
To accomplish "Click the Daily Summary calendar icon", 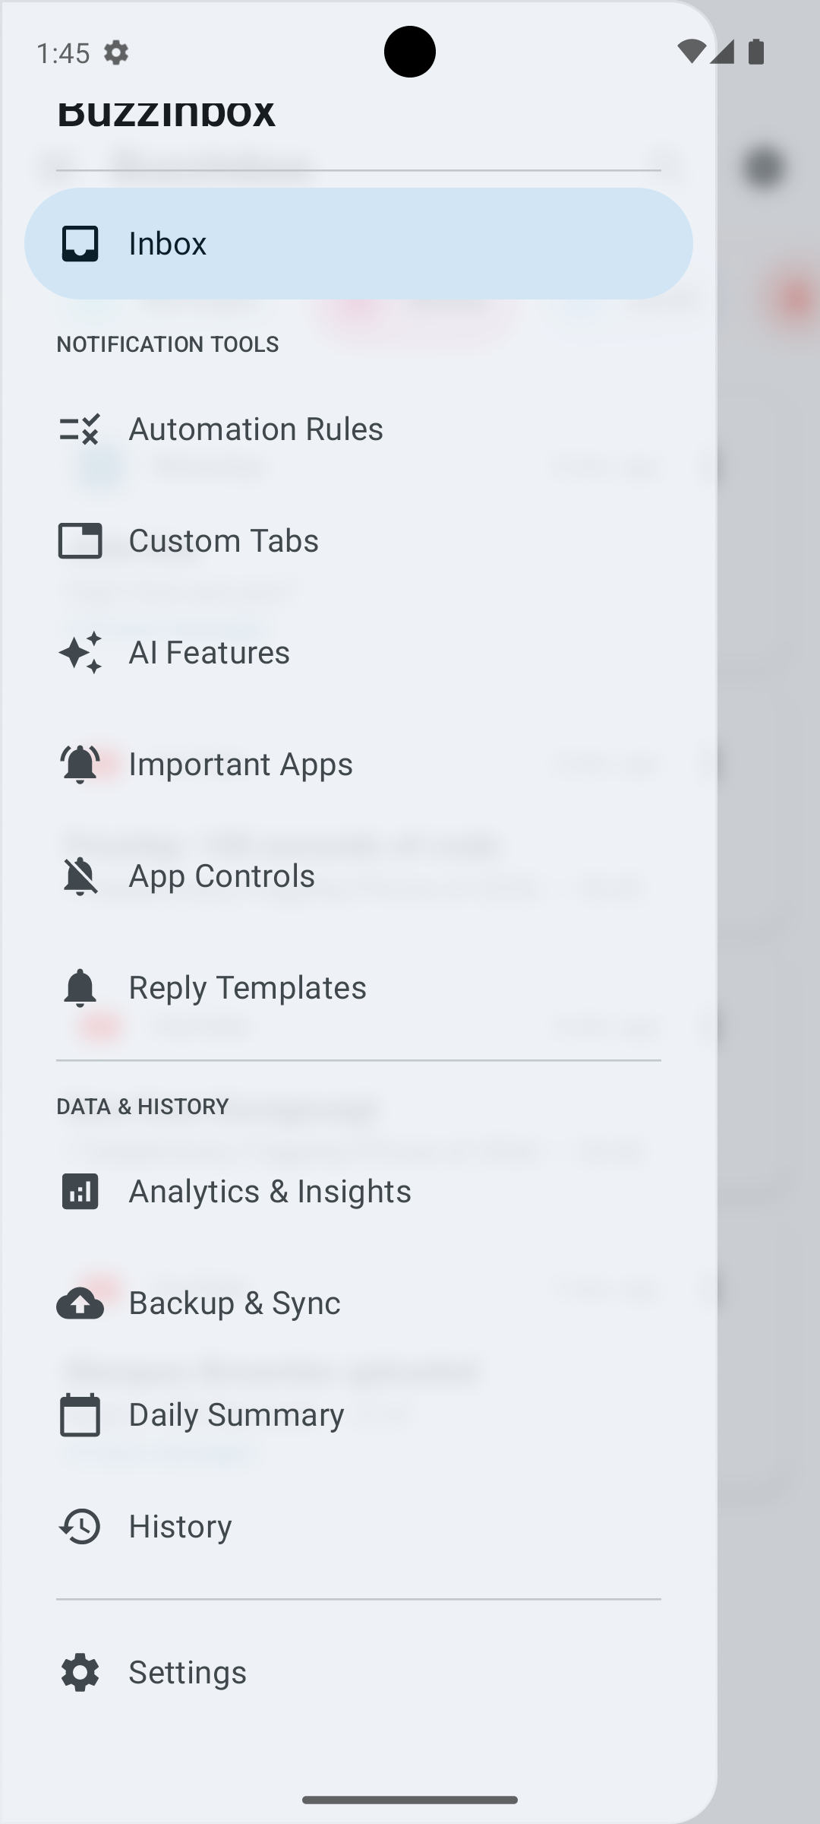I will pyautogui.click(x=80, y=1414).
